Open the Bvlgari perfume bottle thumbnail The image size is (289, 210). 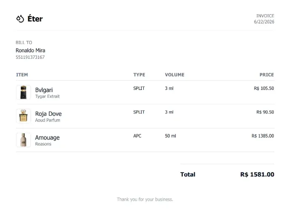[24, 92]
